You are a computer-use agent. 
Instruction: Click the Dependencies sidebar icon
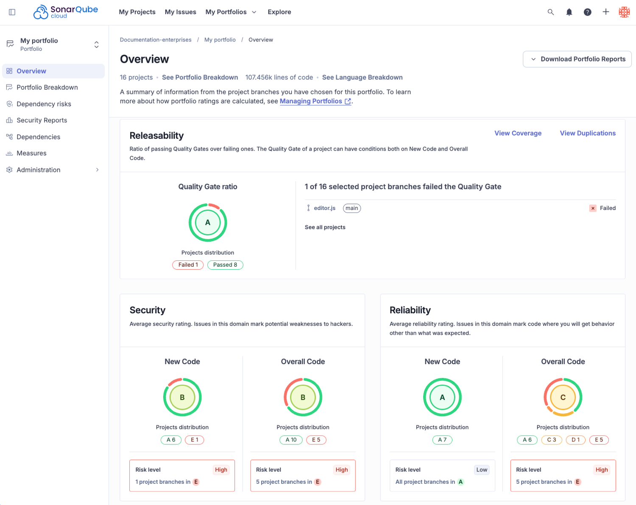9,137
